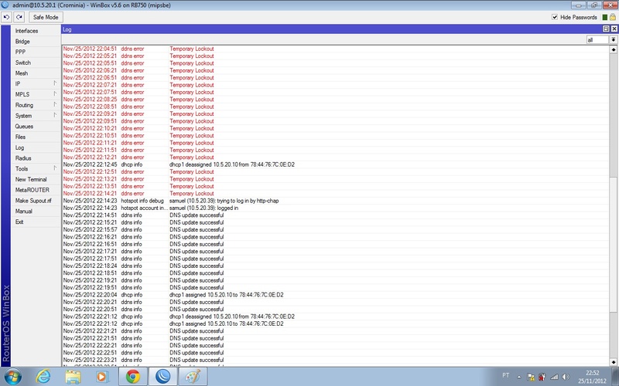Select log entry 22:04:51 Temporary Lockout
The height and width of the screenshot is (386, 619).
[335, 49]
